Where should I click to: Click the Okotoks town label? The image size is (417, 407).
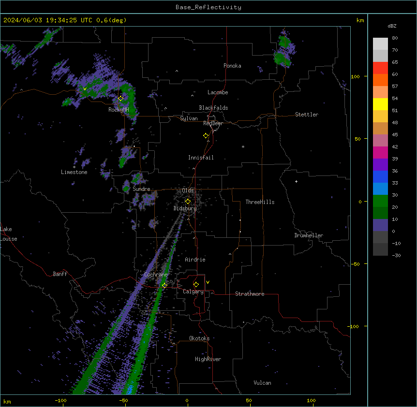(x=199, y=338)
